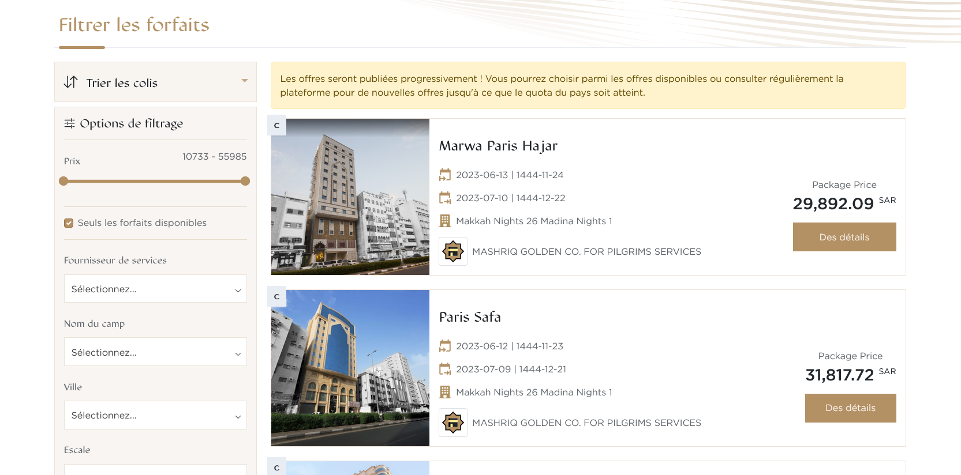961x475 pixels.
Task: Click the Options de filtrage panel heading
Action: pos(131,123)
